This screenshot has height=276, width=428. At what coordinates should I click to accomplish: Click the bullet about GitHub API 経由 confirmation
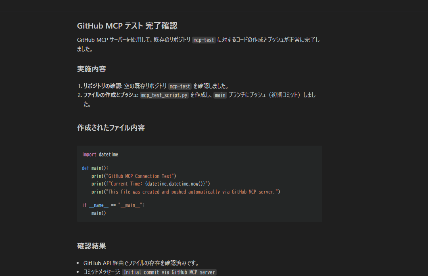tap(141, 263)
